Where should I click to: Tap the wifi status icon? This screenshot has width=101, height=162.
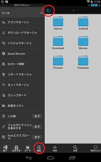88,2
